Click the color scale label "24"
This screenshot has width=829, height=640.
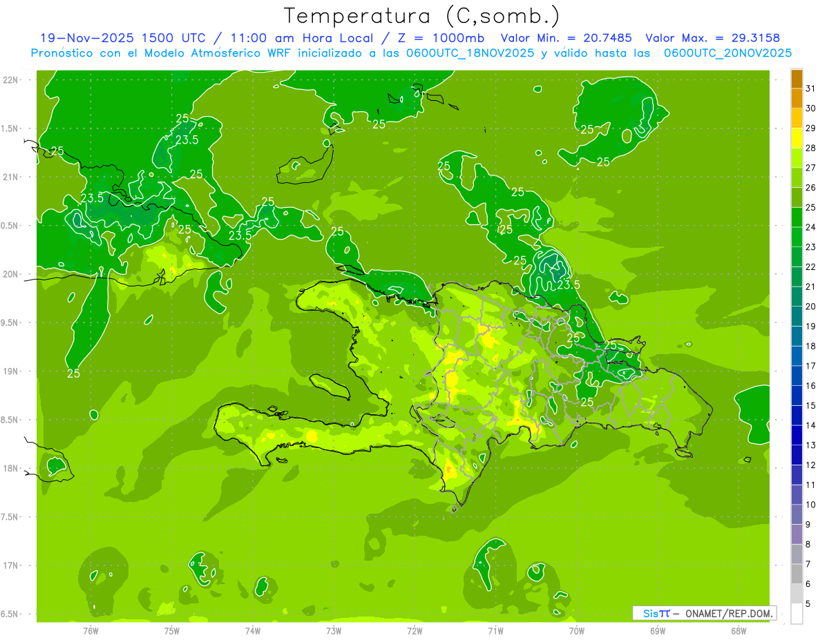point(811,227)
